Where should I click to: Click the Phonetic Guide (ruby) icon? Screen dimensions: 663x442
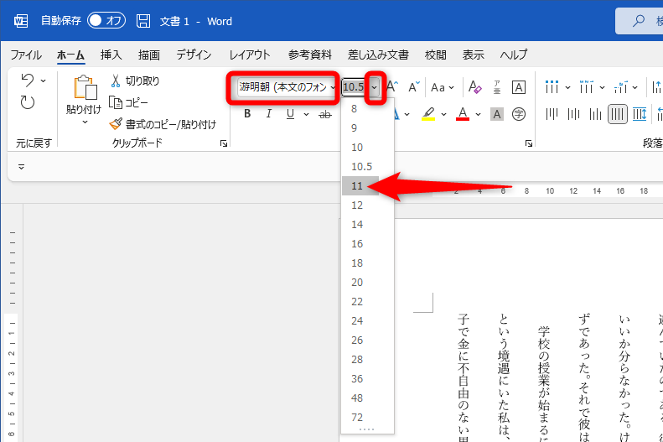click(x=497, y=87)
